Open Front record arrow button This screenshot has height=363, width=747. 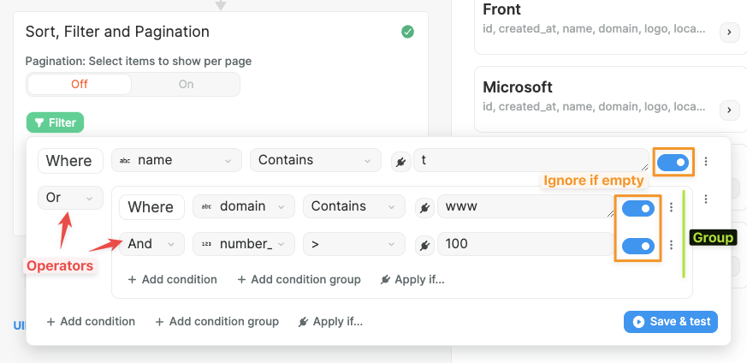(729, 33)
